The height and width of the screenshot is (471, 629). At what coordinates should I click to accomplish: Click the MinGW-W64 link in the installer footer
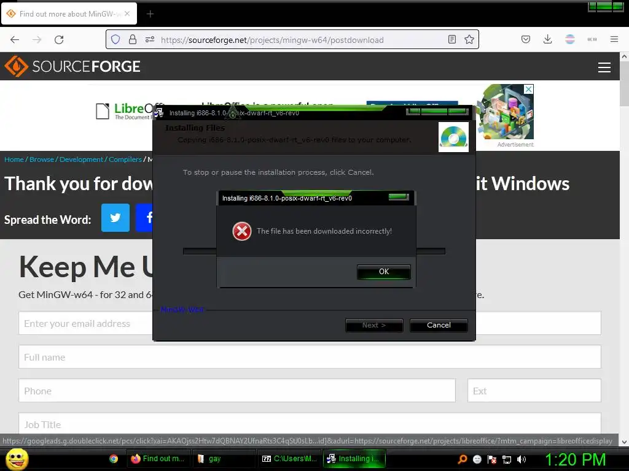[x=182, y=310]
